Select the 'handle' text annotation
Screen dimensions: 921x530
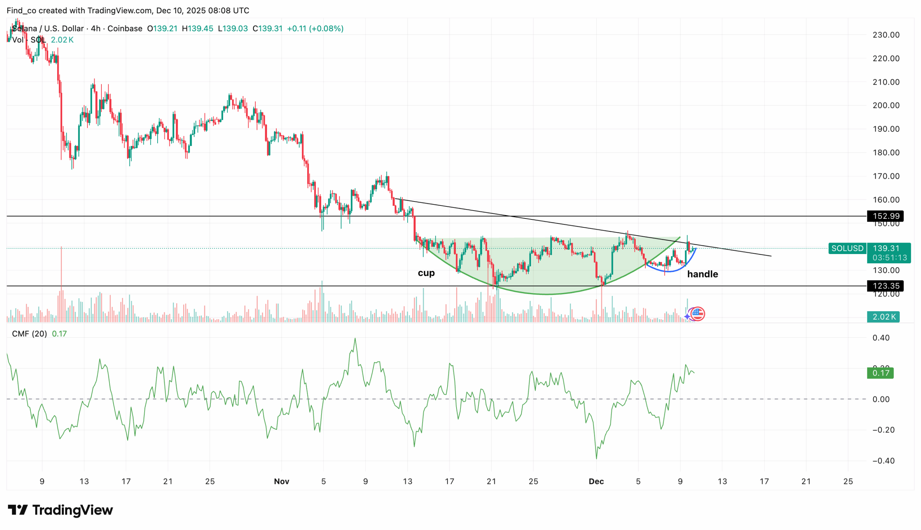point(702,274)
